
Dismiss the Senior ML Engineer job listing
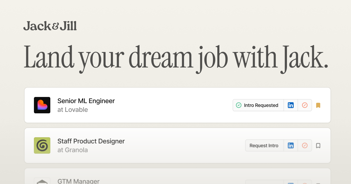tap(305, 105)
